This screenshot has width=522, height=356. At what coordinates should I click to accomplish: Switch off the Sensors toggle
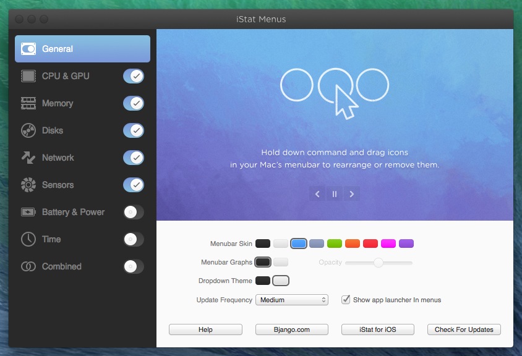tap(134, 185)
